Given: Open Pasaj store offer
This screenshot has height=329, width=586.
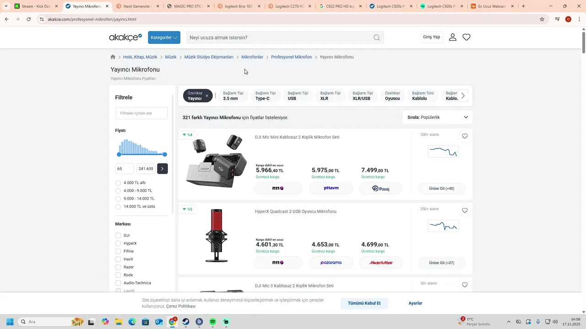Looking at the screenshot, I should point(380,188).
